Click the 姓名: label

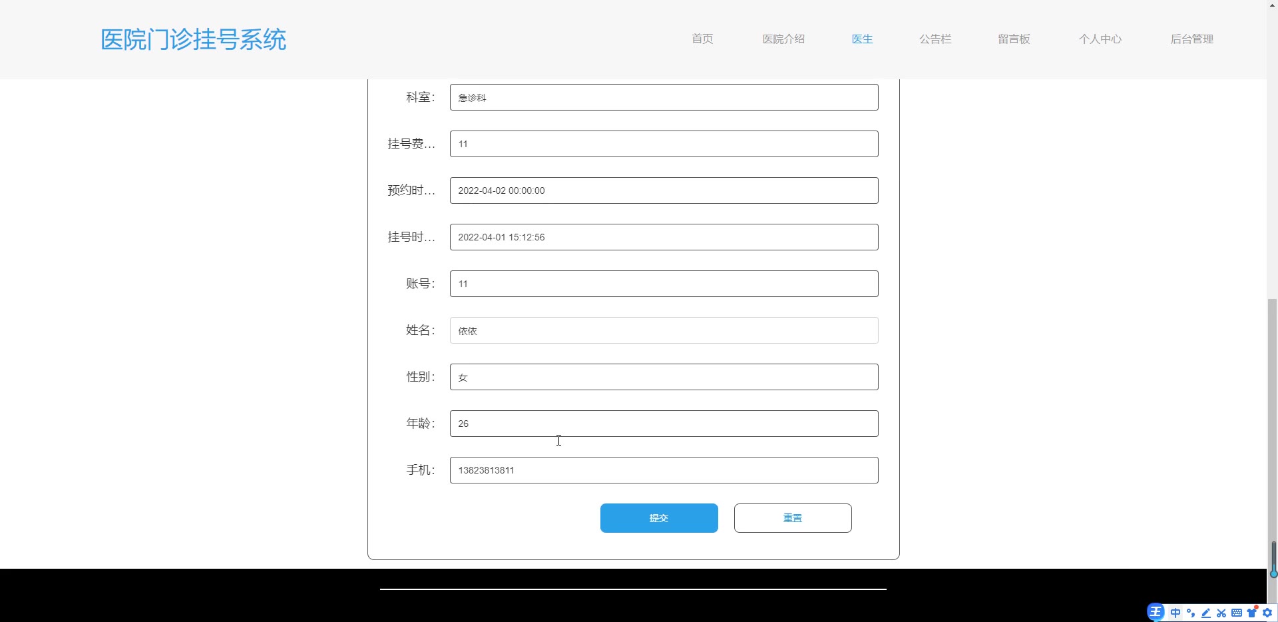[421, 330]
